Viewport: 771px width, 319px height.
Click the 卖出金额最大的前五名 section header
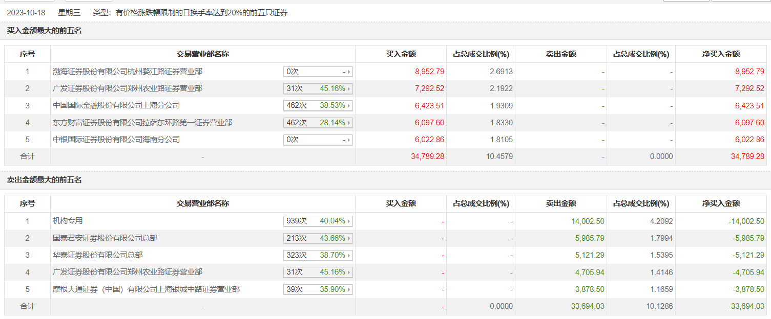(45, 180)
